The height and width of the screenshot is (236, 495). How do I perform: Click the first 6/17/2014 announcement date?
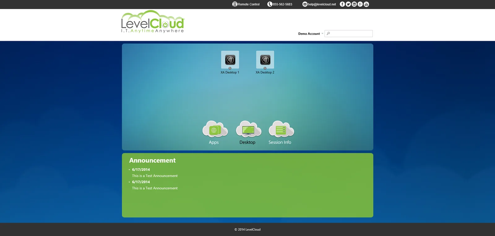141,169
